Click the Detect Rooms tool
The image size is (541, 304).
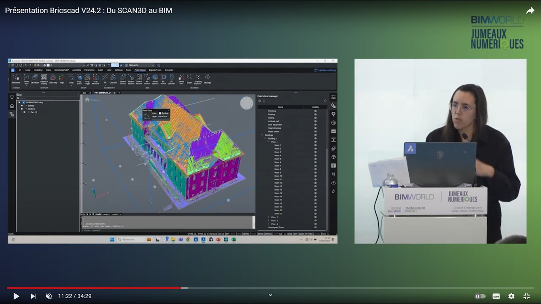tap(139, 79)
